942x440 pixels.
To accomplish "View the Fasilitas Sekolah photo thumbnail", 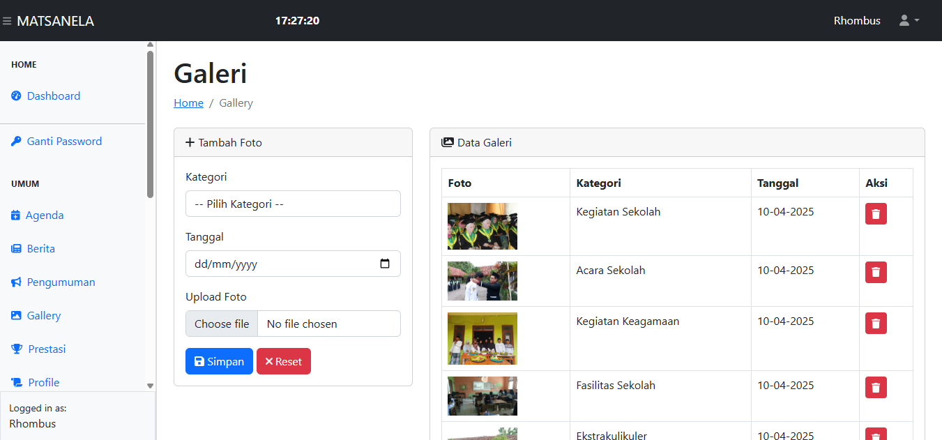I will (483, 396).
